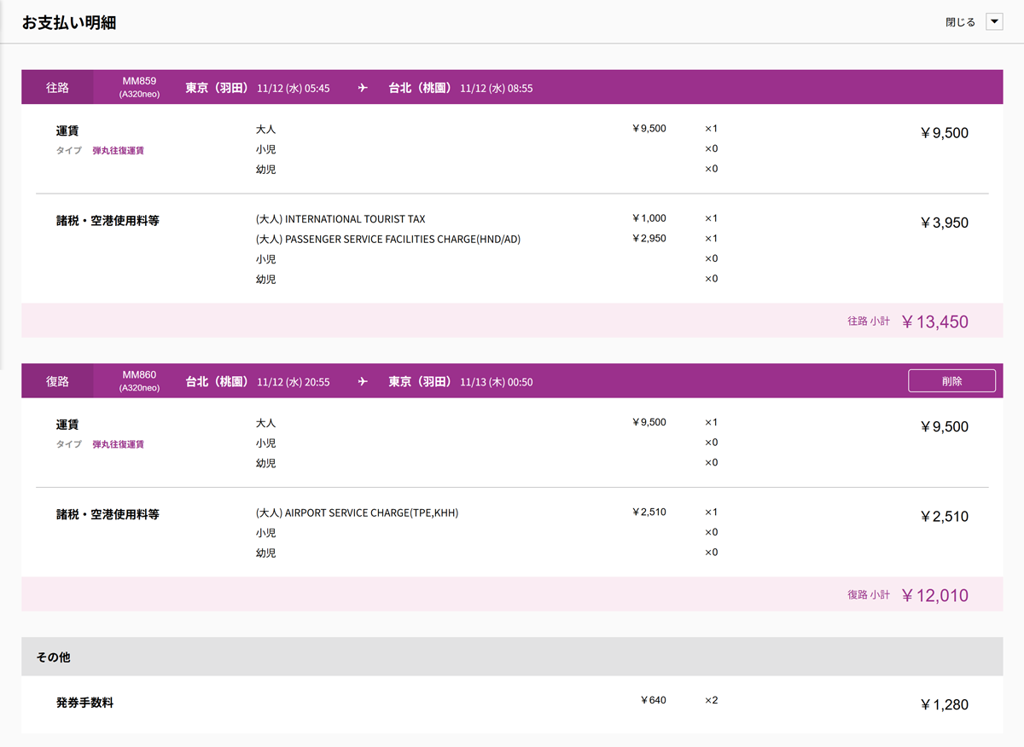Viewport: 1024px width, 747px height.
Task: Select the 往路 label tab
Action: pyautogui.click(x=57, y=88)
